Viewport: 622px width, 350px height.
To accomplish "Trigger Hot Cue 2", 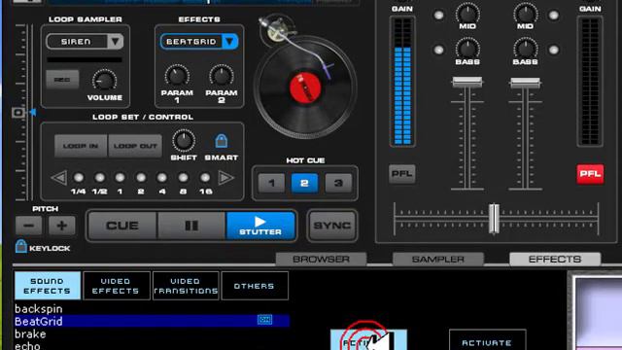I will (304, 183).
